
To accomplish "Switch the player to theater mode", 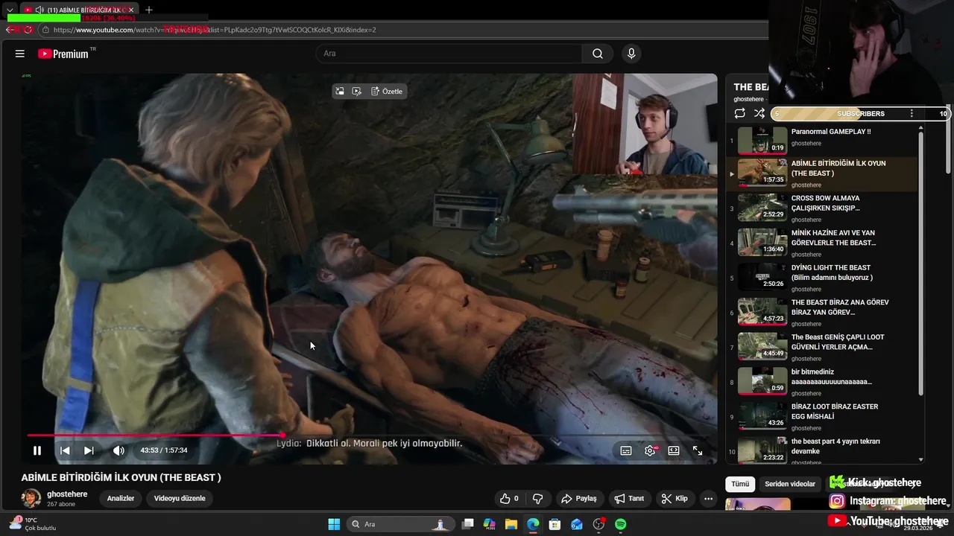I will 674,450.
